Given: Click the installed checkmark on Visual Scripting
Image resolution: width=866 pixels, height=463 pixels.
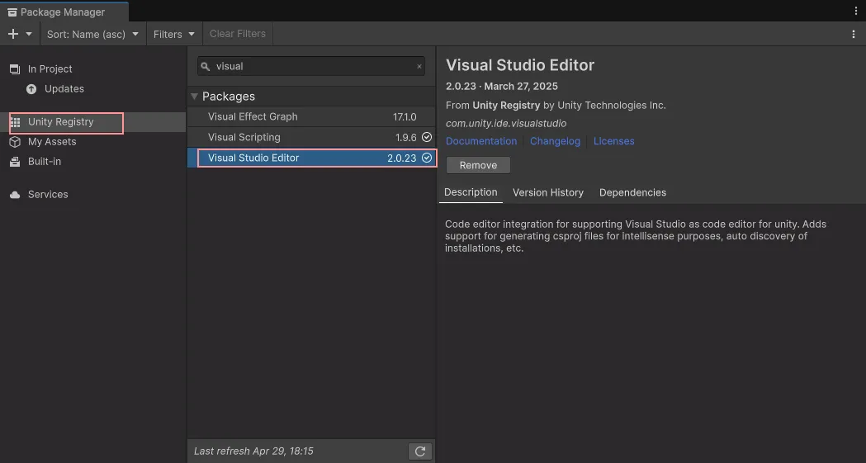Looking at the screenshot, I should pyautogui.click(x=427, y=137).
